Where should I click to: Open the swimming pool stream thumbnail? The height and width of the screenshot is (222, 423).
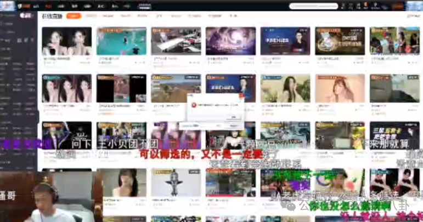click(121, 41)
